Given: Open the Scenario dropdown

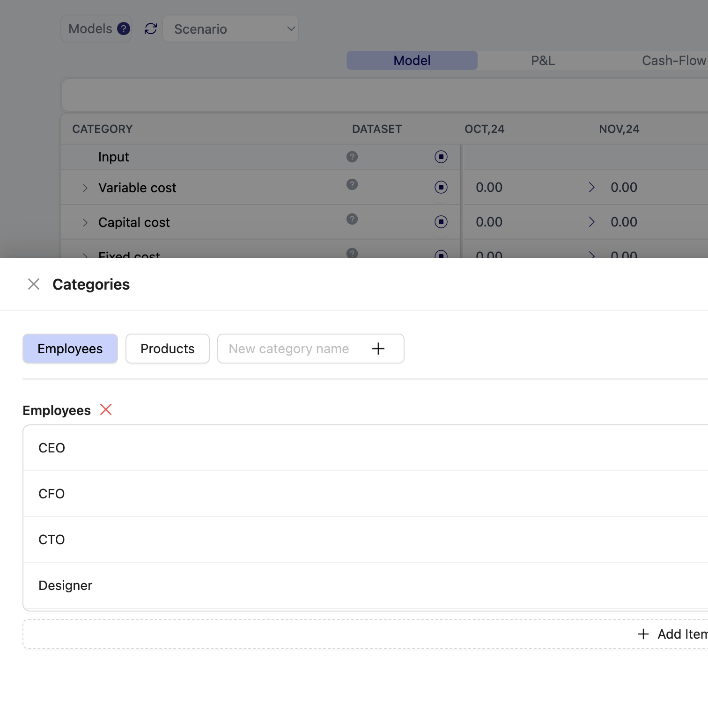Looking at the screenshot, I should [230, 29].
